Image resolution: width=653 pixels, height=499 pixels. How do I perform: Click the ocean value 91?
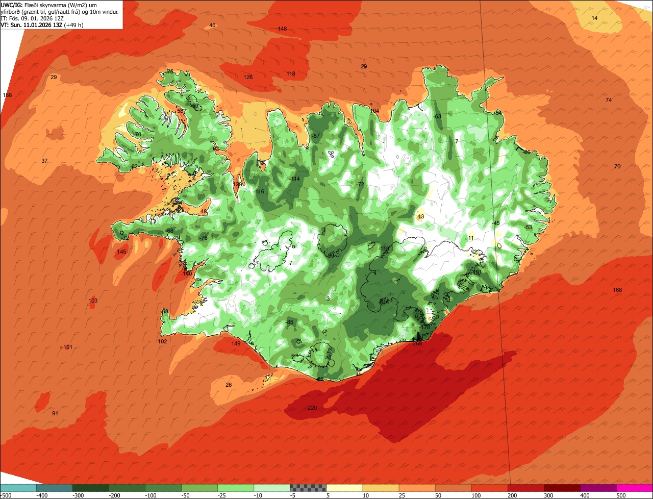(x=55, y=413)
